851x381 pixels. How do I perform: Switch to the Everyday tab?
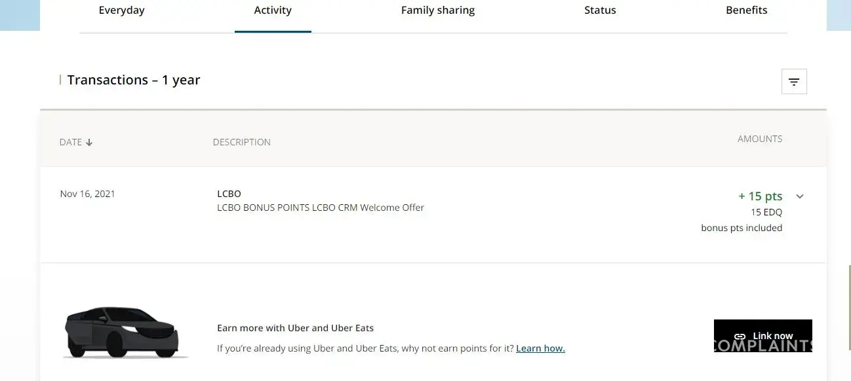coord(121,10)
